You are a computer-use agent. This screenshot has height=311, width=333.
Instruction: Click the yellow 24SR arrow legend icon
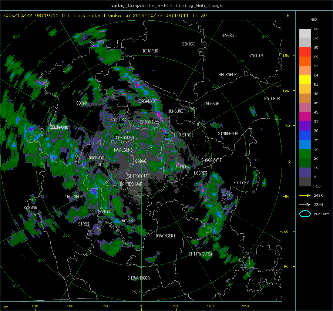click(305, 196)
